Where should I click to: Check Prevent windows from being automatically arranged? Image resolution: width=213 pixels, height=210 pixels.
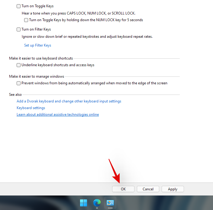point(18,83)
